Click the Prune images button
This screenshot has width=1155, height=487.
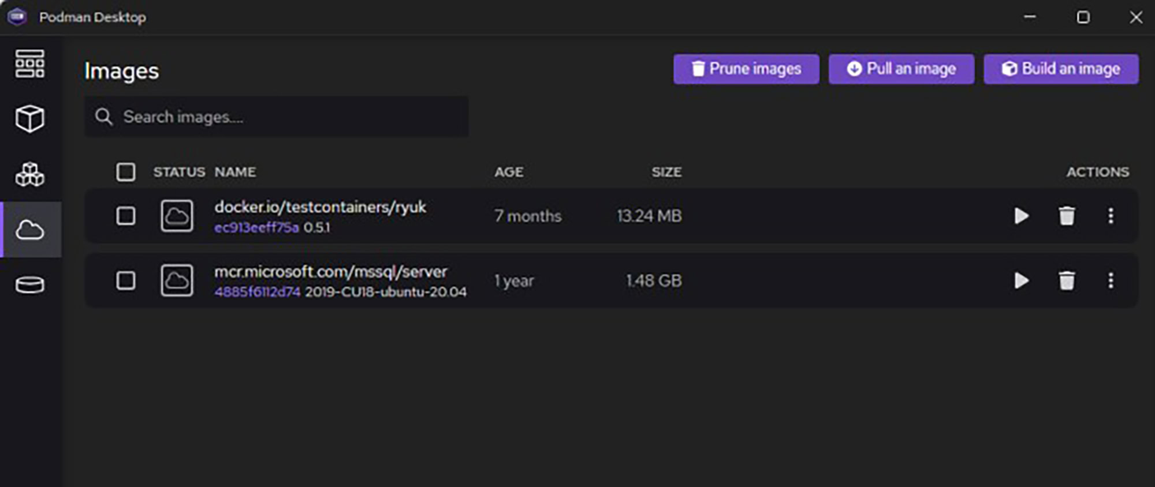746,69
